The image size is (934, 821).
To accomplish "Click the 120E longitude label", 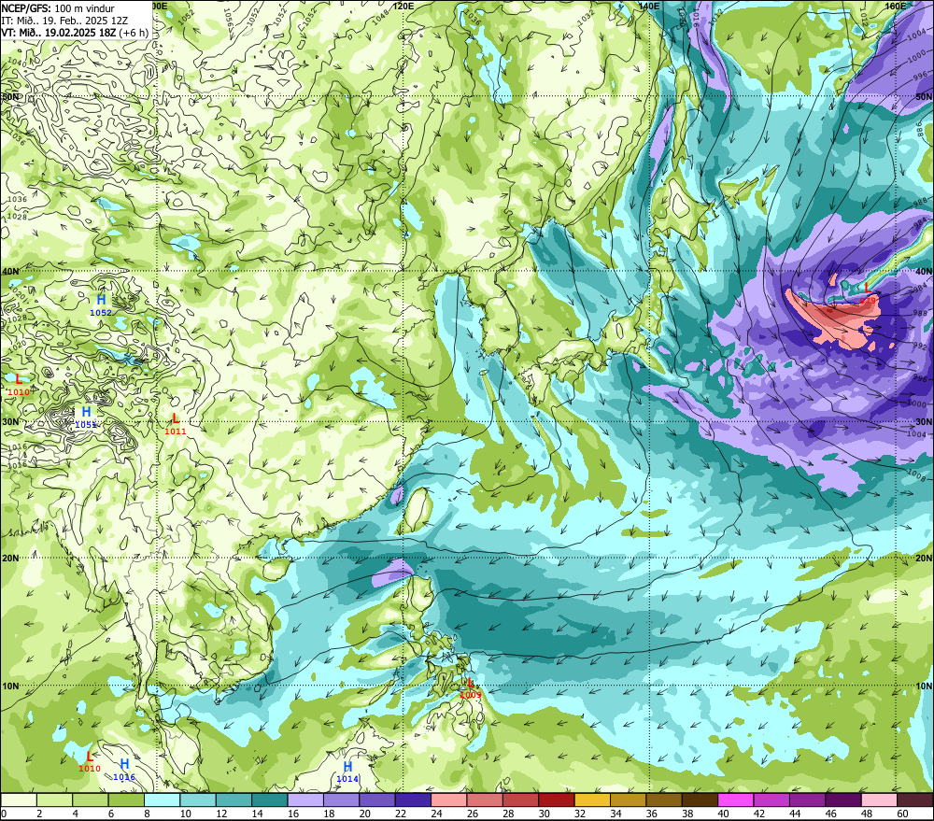I will tap(403, 6).
